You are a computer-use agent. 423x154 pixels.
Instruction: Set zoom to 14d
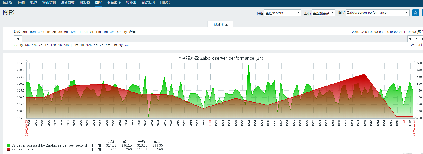point(98,32)
